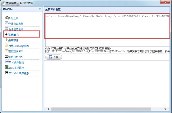Viewport: 172px width, 113px height.
Task: Click the export icon beside 导出XML表单模板
Action: [7, 73]
